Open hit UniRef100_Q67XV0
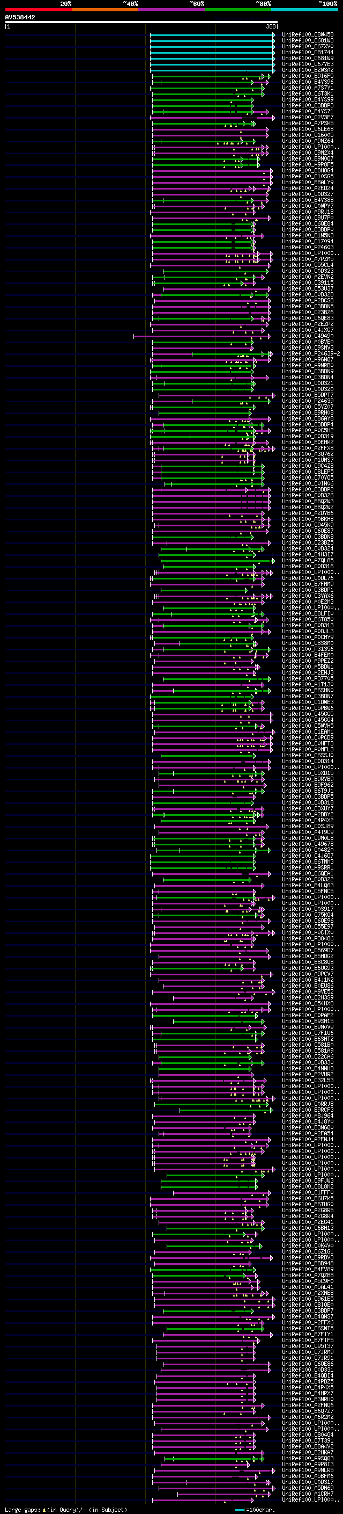 (x=308, y=46)
